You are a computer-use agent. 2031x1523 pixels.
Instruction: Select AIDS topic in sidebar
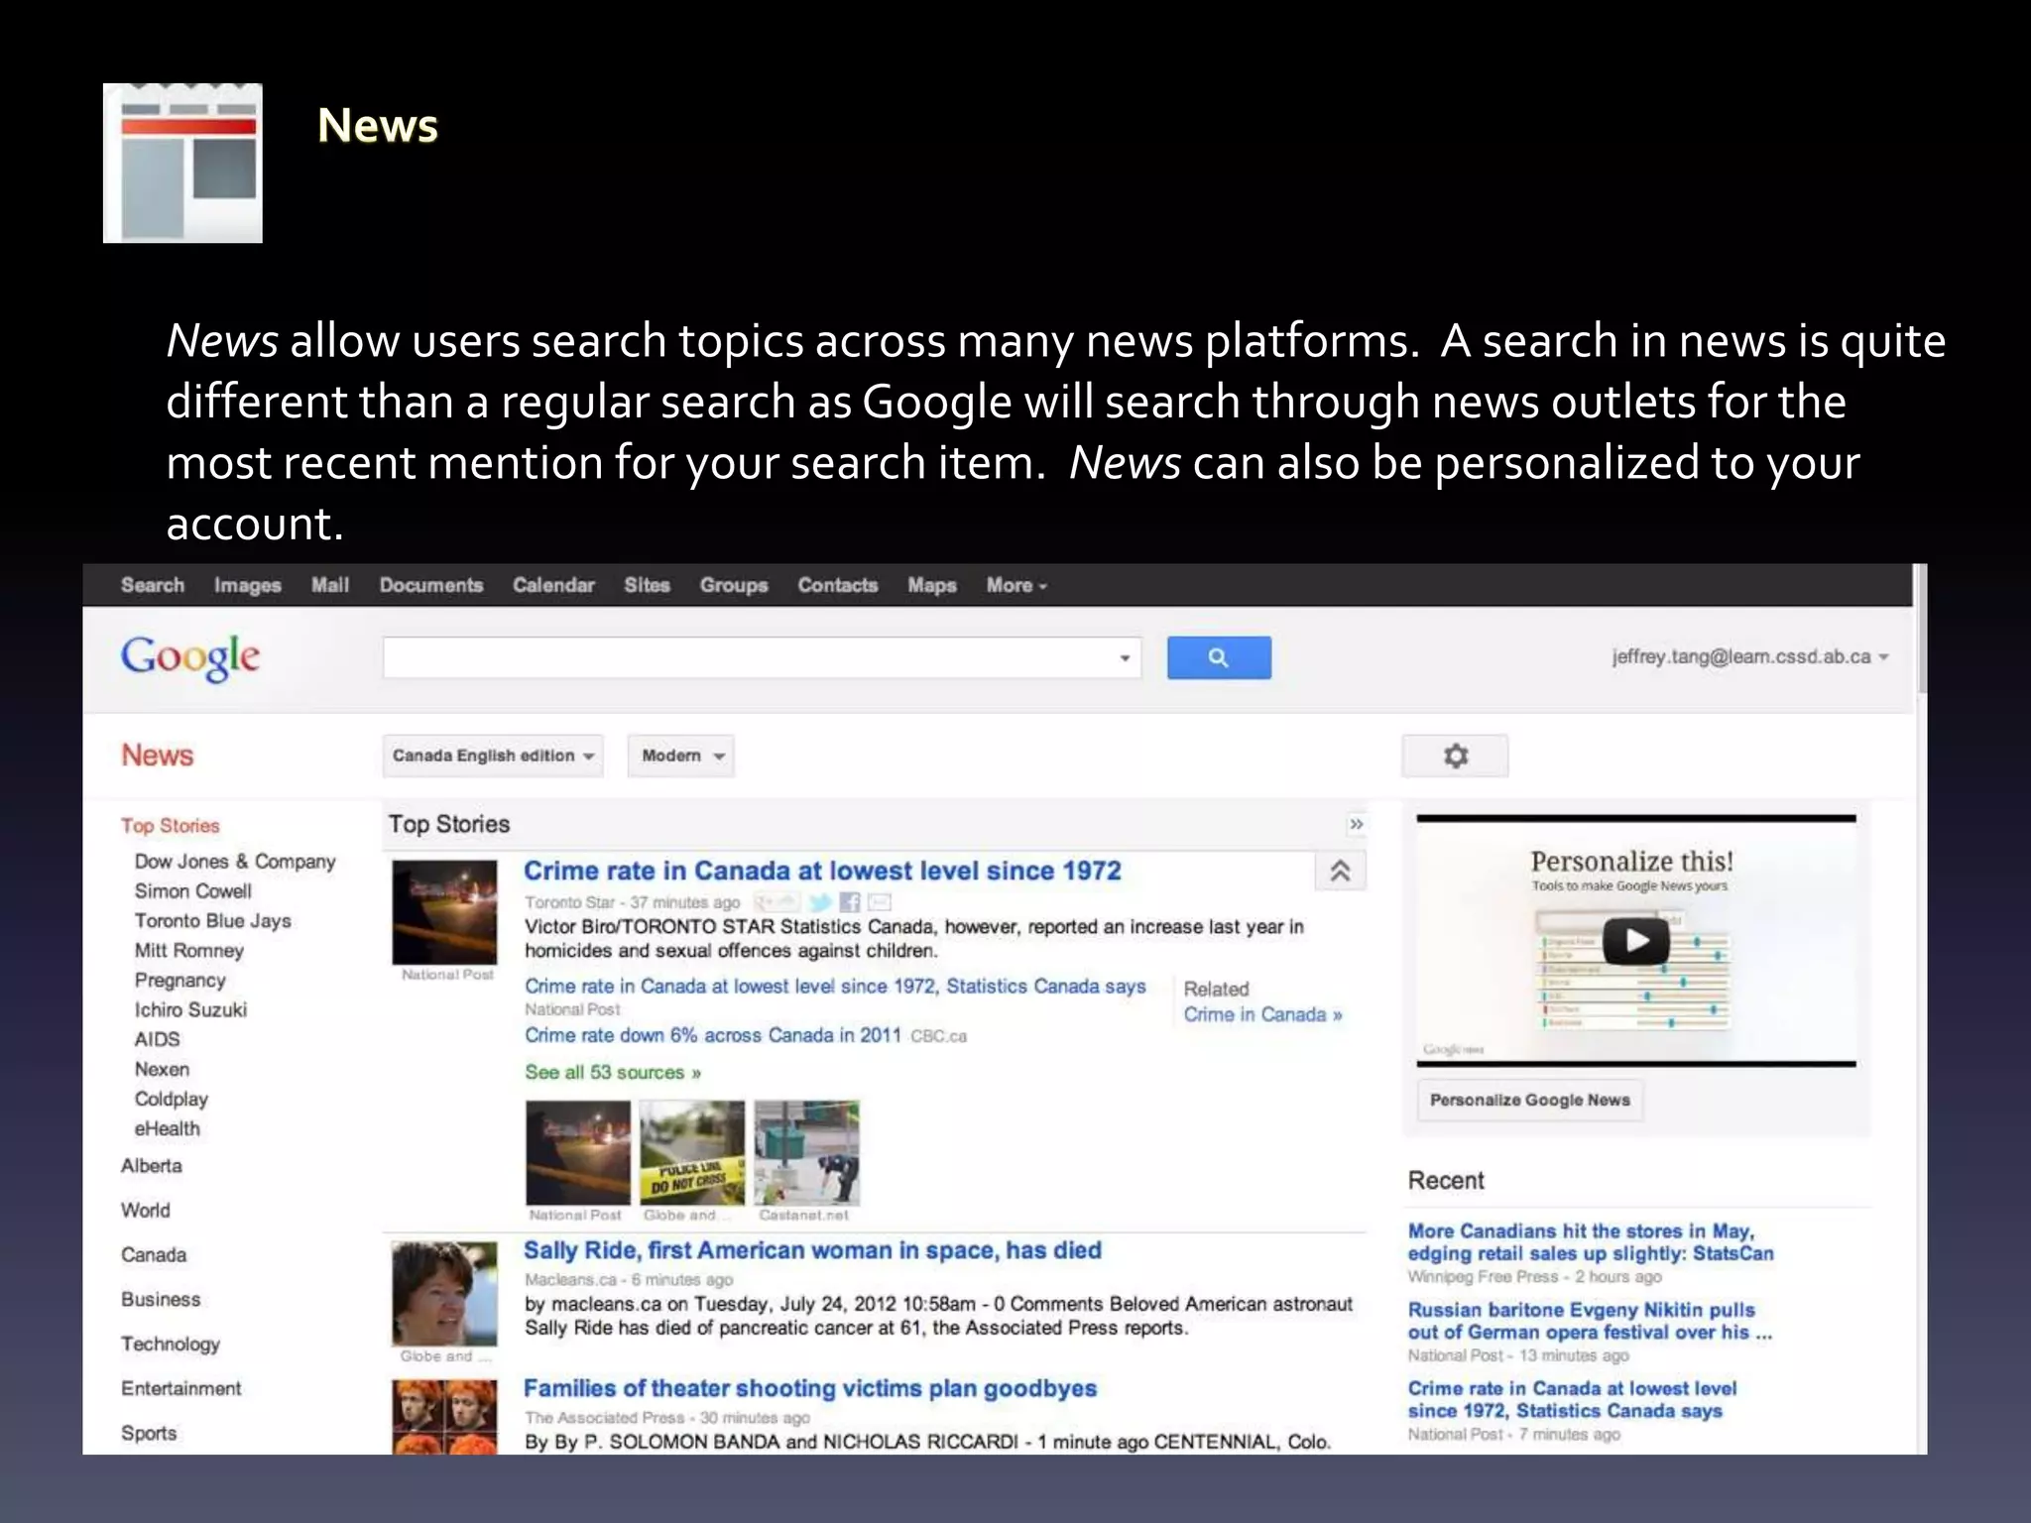158,1039
